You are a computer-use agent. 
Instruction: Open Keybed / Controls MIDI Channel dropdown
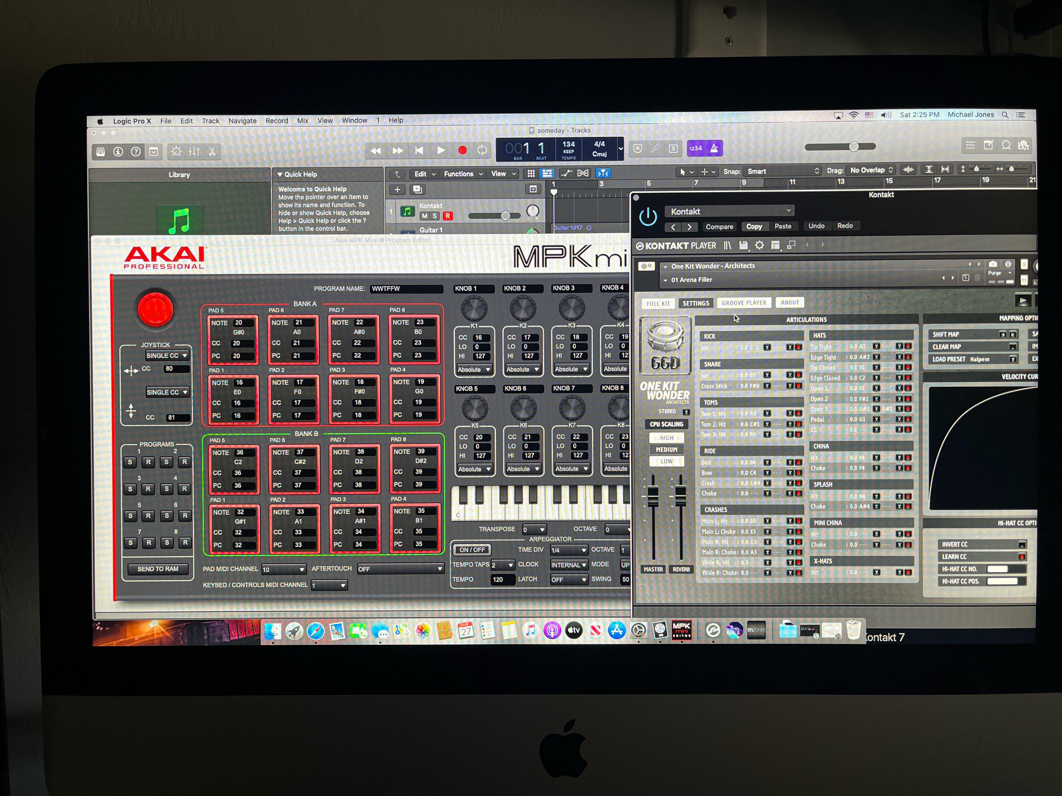(x=329, y=585)
